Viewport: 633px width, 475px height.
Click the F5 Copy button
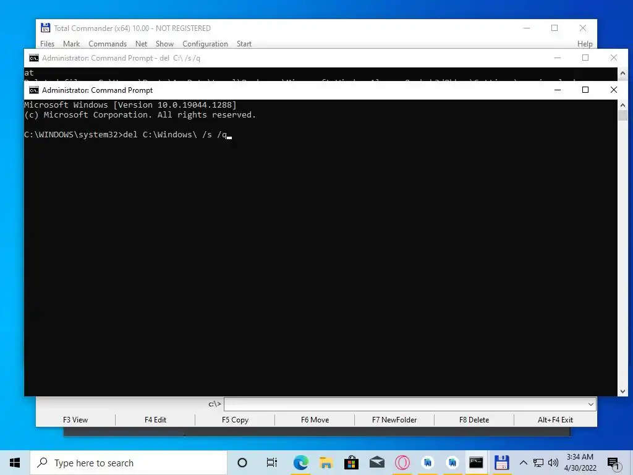235,420
